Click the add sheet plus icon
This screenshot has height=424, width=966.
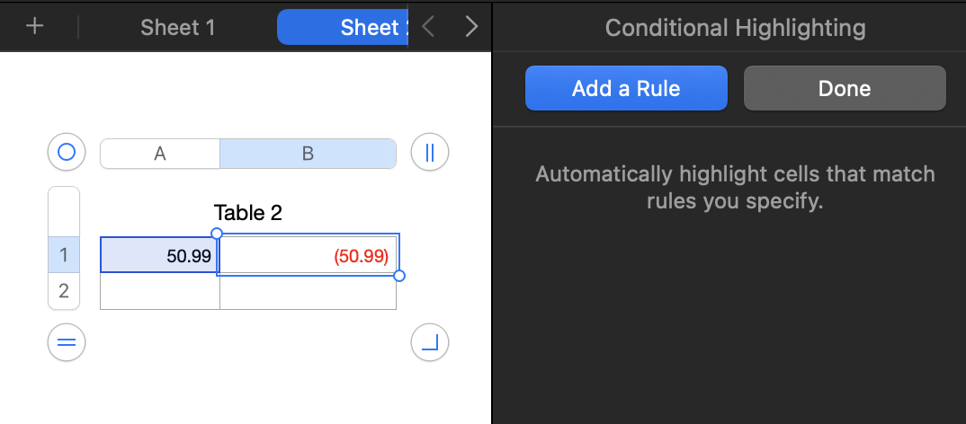tap(35, 26)
